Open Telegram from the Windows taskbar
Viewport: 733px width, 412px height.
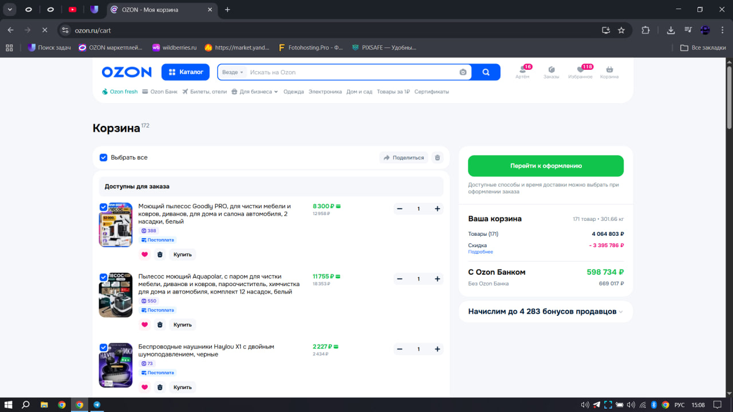pos(97,405)
